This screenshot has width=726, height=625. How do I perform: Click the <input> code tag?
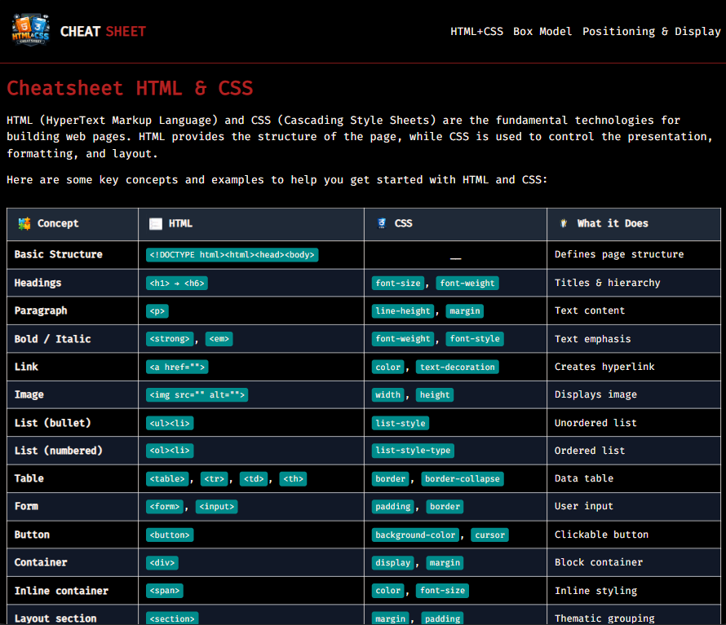(x=217, y=507)
